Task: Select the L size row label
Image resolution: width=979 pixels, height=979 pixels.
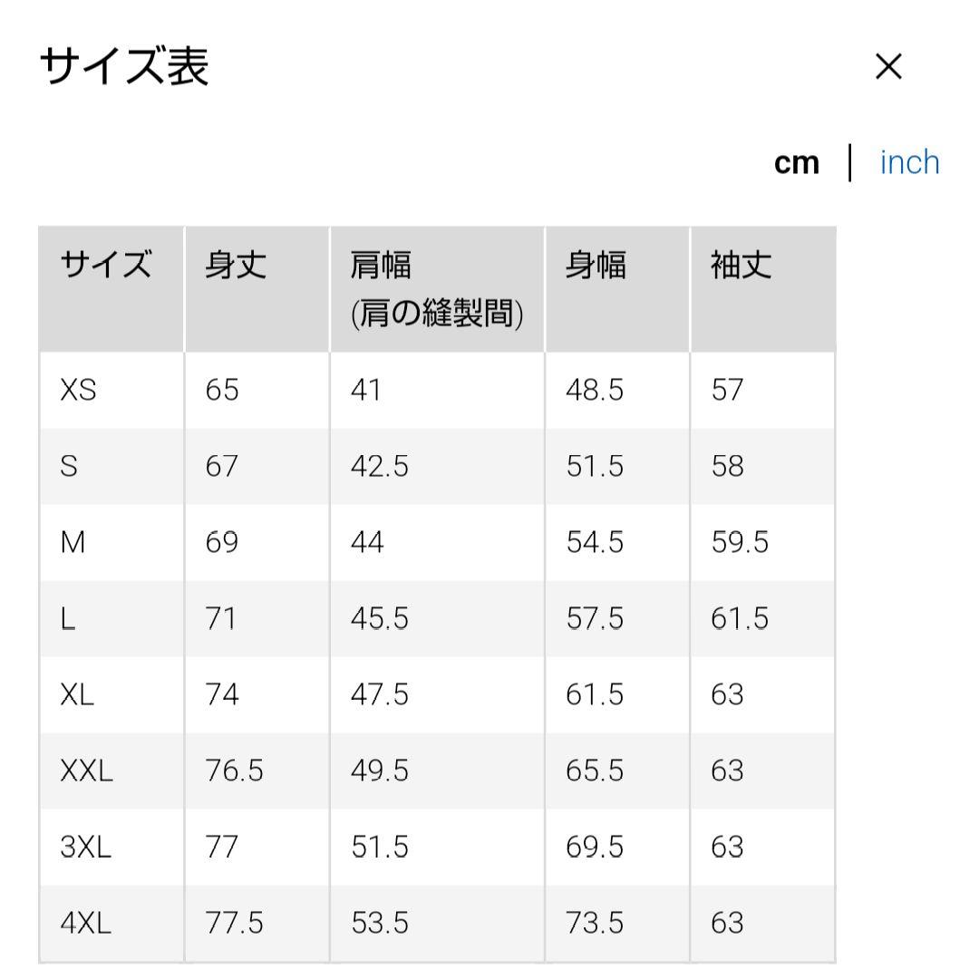Action: click(68, 619)
